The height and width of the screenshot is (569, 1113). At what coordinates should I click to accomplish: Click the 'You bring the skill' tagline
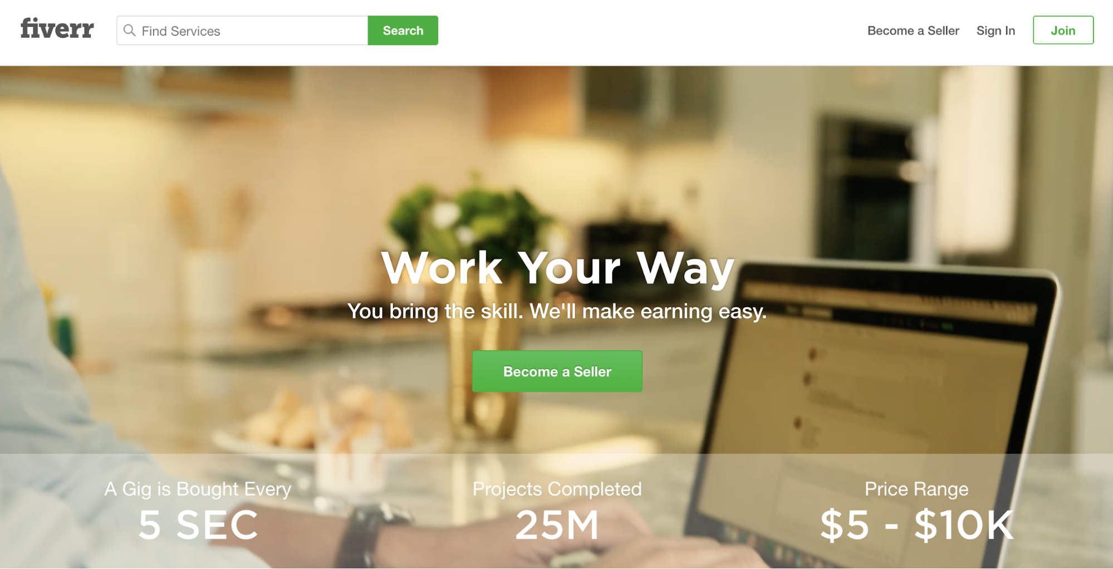pos(557,311)
